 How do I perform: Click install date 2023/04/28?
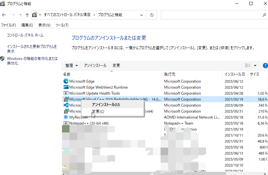pos(234,93)
